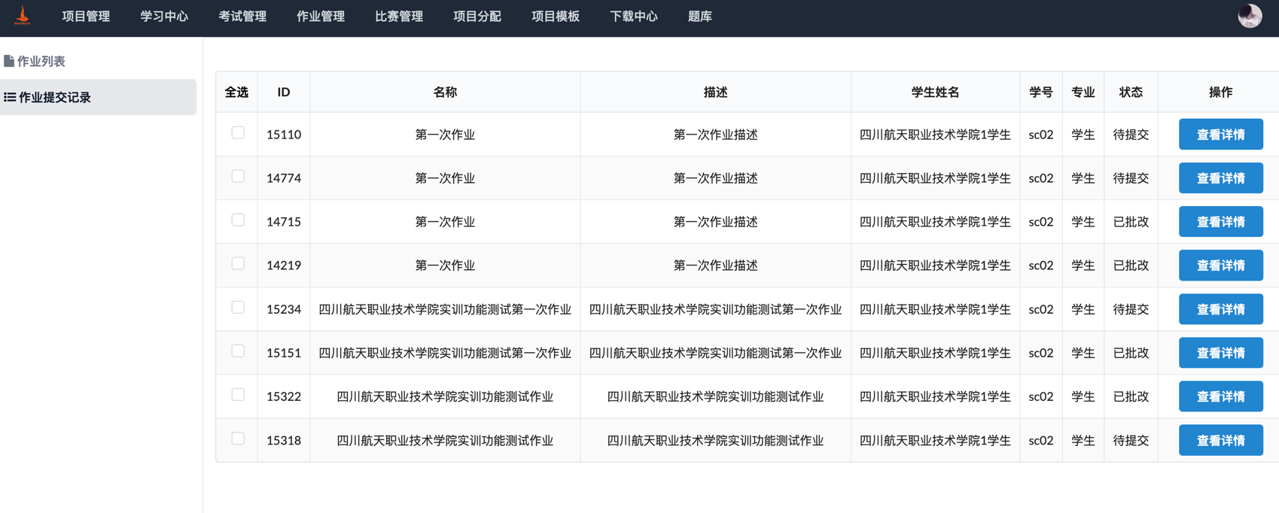Click the list icon beside 作业提交记录

click(10, 97)
